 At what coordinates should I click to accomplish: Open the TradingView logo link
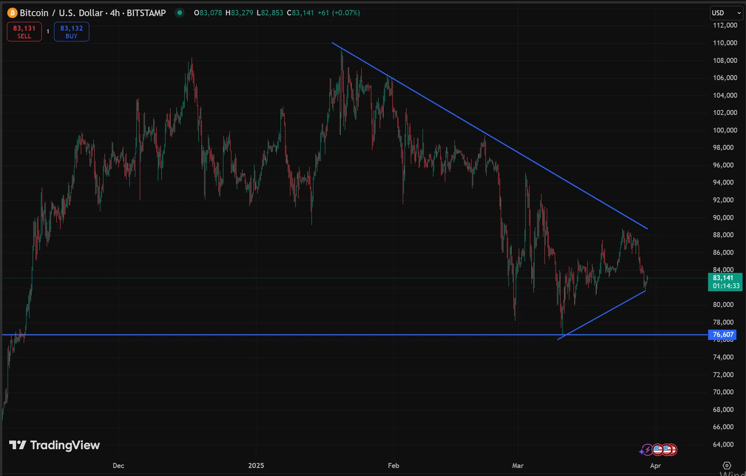[55, 445]
